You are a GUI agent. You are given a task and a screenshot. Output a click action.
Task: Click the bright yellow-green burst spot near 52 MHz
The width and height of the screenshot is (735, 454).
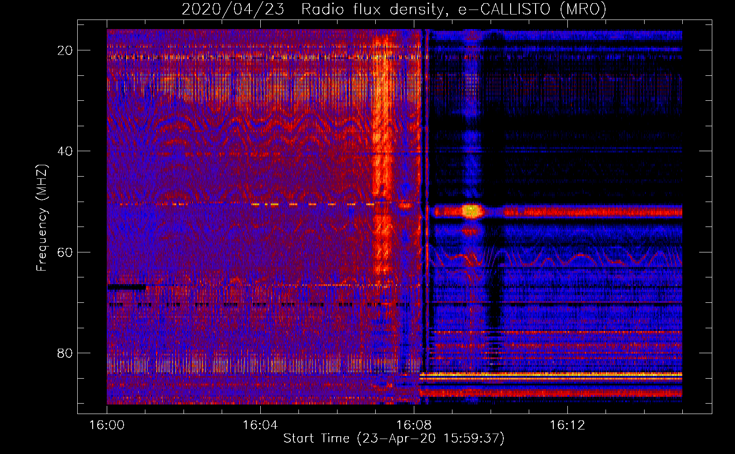[x=471, y=211]
